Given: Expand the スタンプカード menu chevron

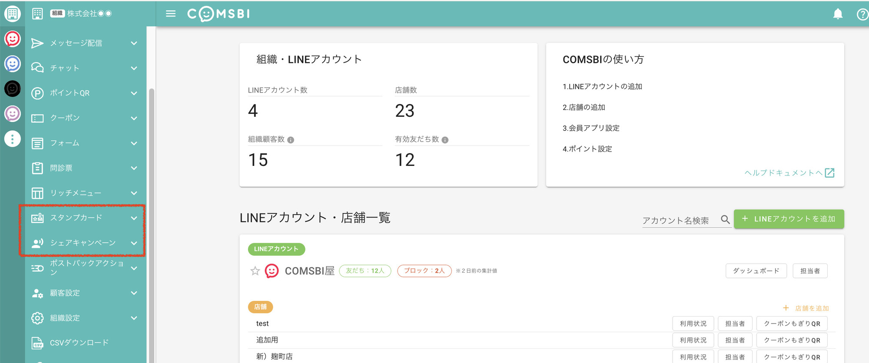Looking at the screenshot, I should pos(134,218).
